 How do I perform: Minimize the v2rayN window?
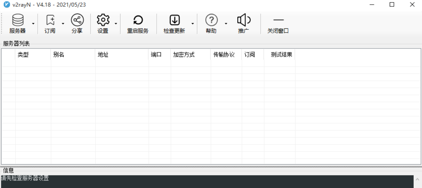click(x=372, y=5)
